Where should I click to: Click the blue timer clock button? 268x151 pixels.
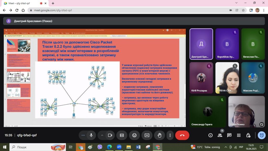tap(261, 135)
